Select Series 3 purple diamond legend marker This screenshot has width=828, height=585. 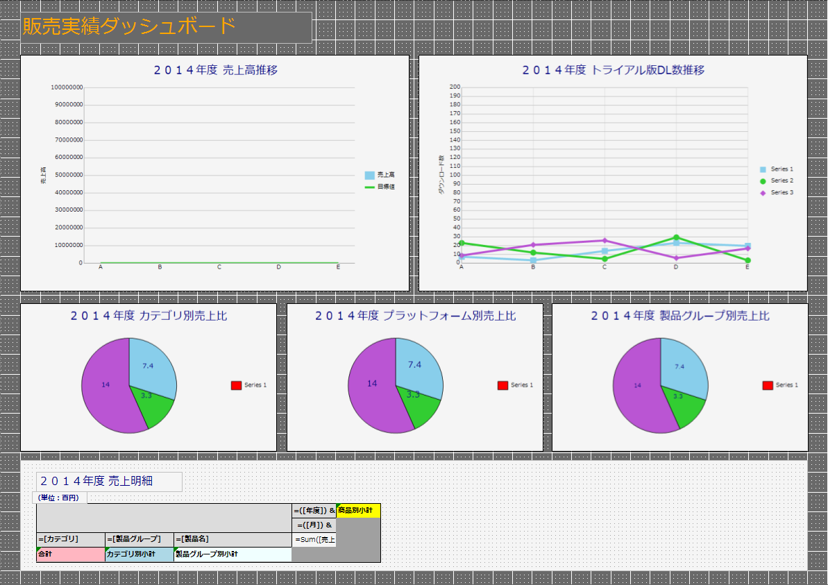point(763,193)
